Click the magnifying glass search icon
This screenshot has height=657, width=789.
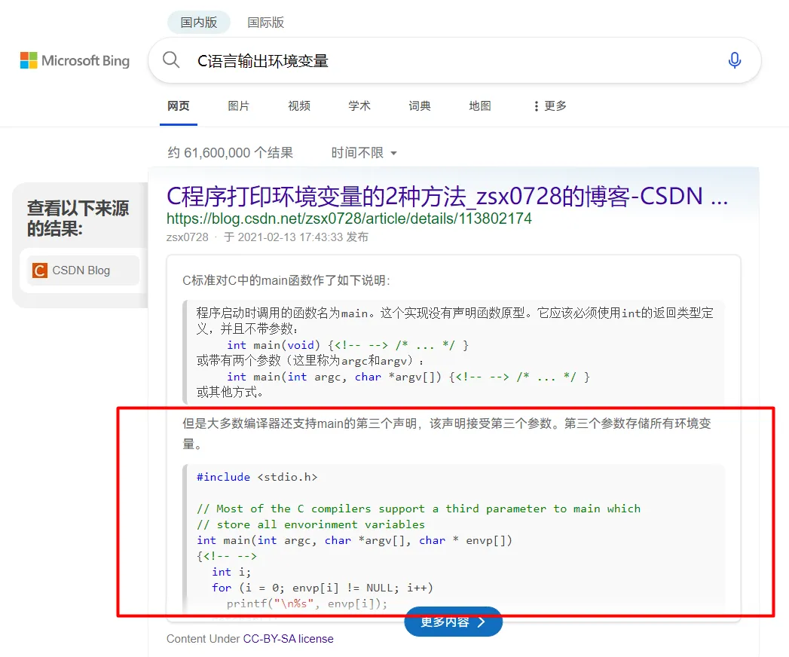[172, 60]
